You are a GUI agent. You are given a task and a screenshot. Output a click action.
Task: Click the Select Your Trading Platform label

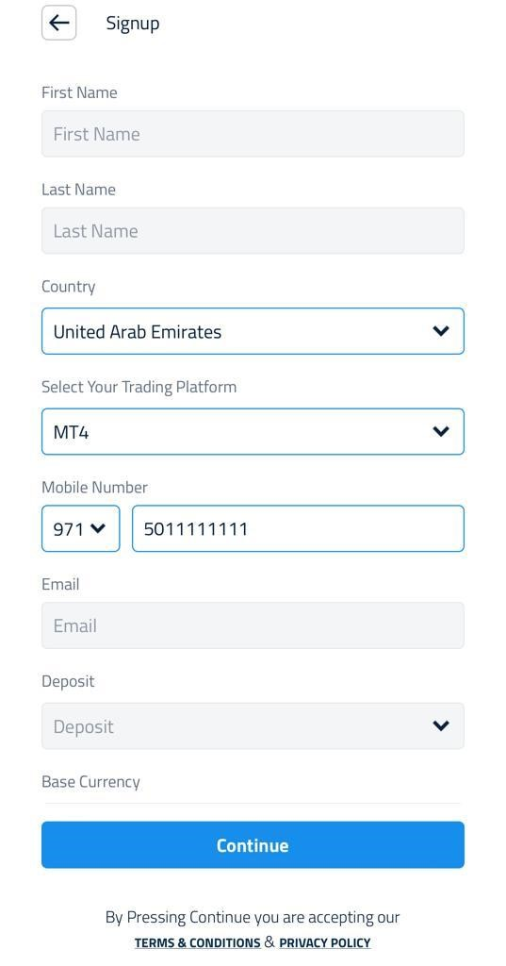pos(139,387)
